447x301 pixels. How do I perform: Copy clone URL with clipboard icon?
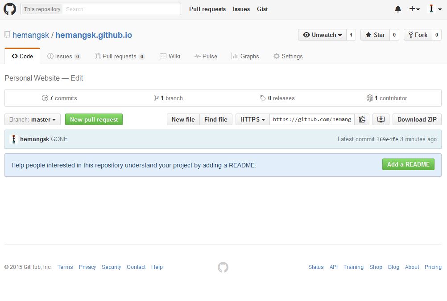362,119
